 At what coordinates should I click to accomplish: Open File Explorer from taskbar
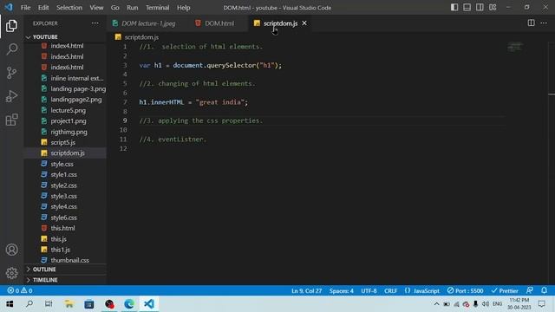(x=69, y=304)
